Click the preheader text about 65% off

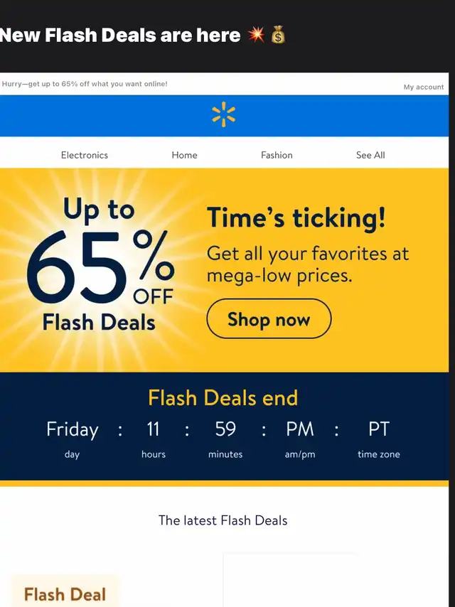coord(85,84)
